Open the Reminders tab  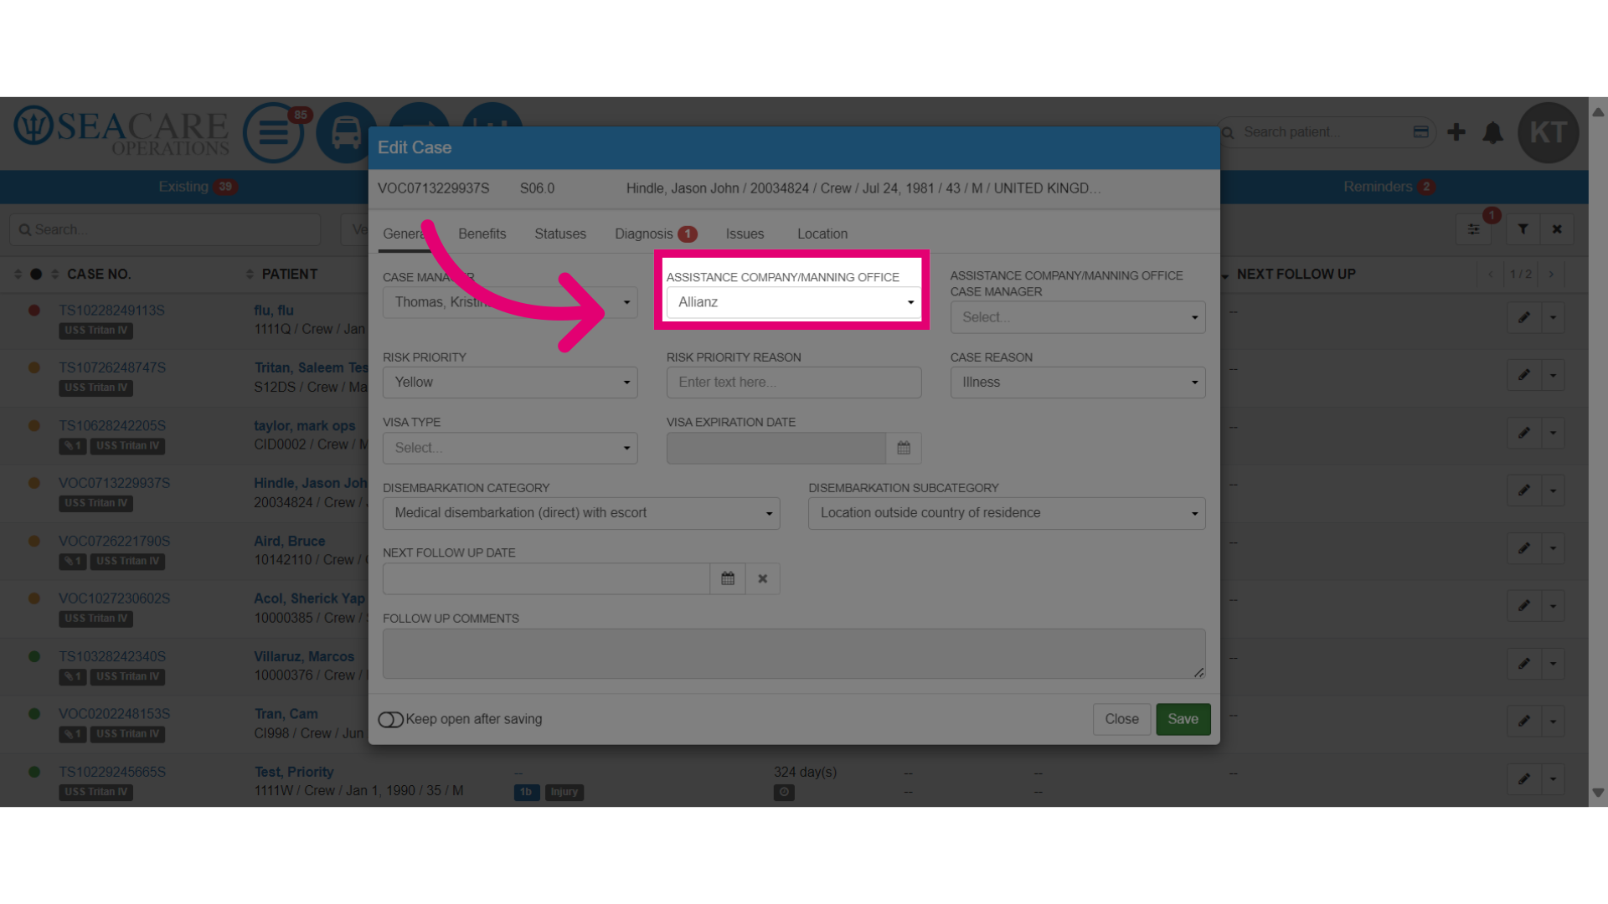click(1389, 187)
